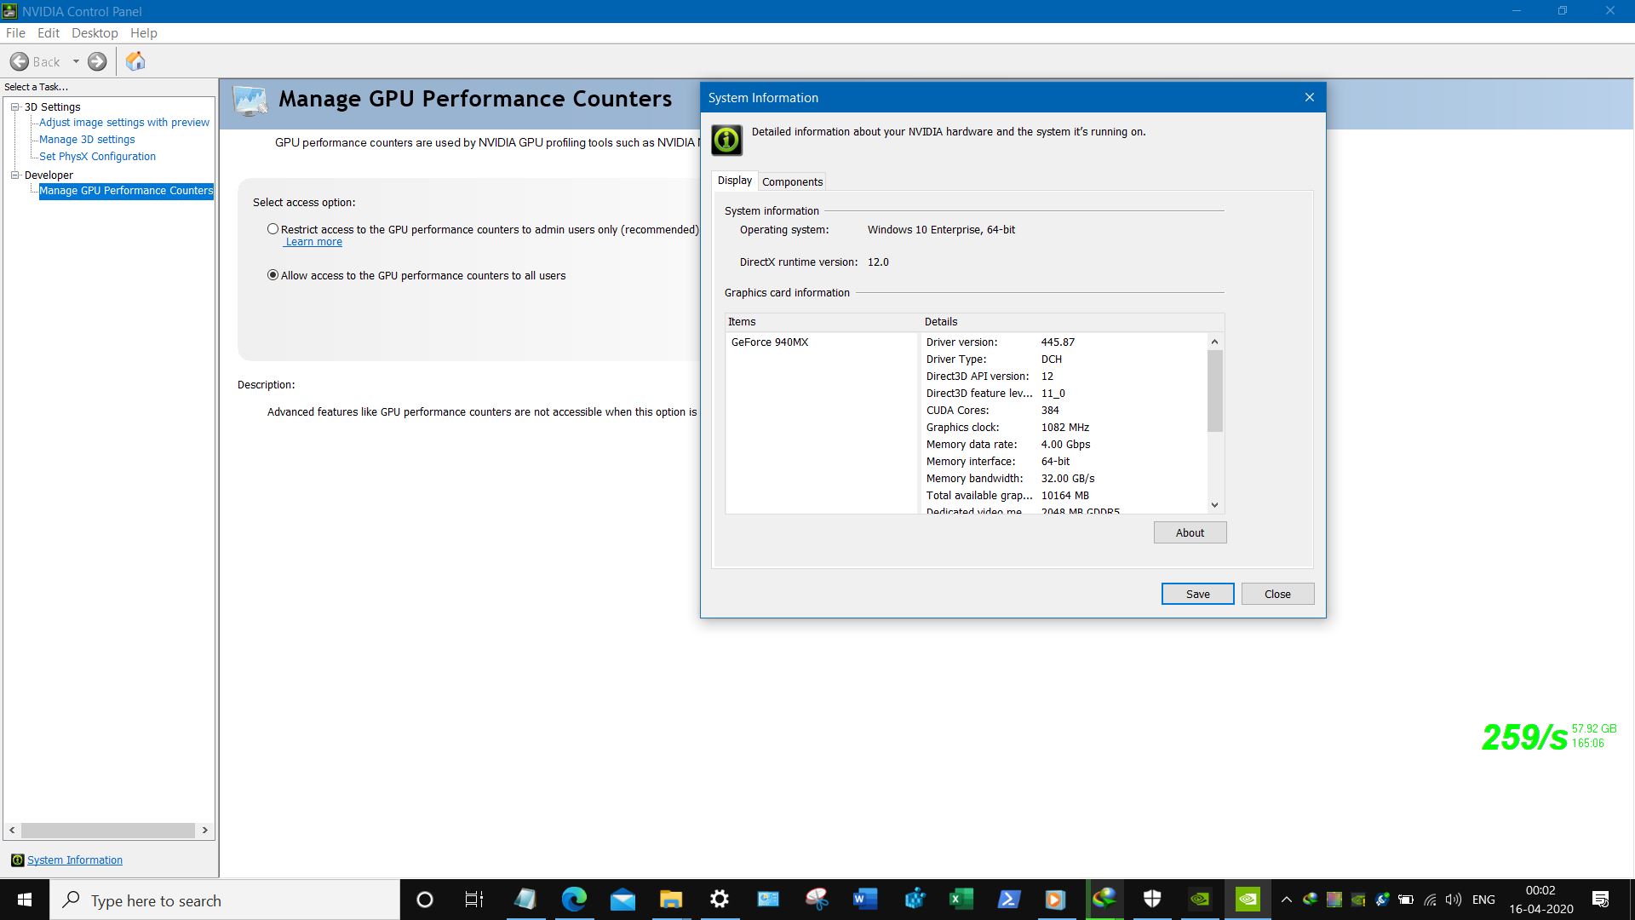This screenshot has width=1635, height=920.
Task: Toggle the Components tab in System Information
Action: click(792, 181)
